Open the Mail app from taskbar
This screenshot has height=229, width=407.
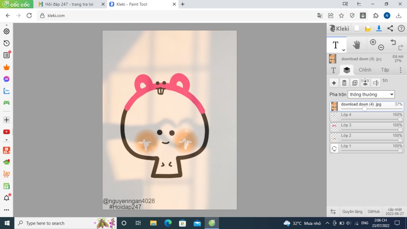pyautogui.click(x=197, y=223)
